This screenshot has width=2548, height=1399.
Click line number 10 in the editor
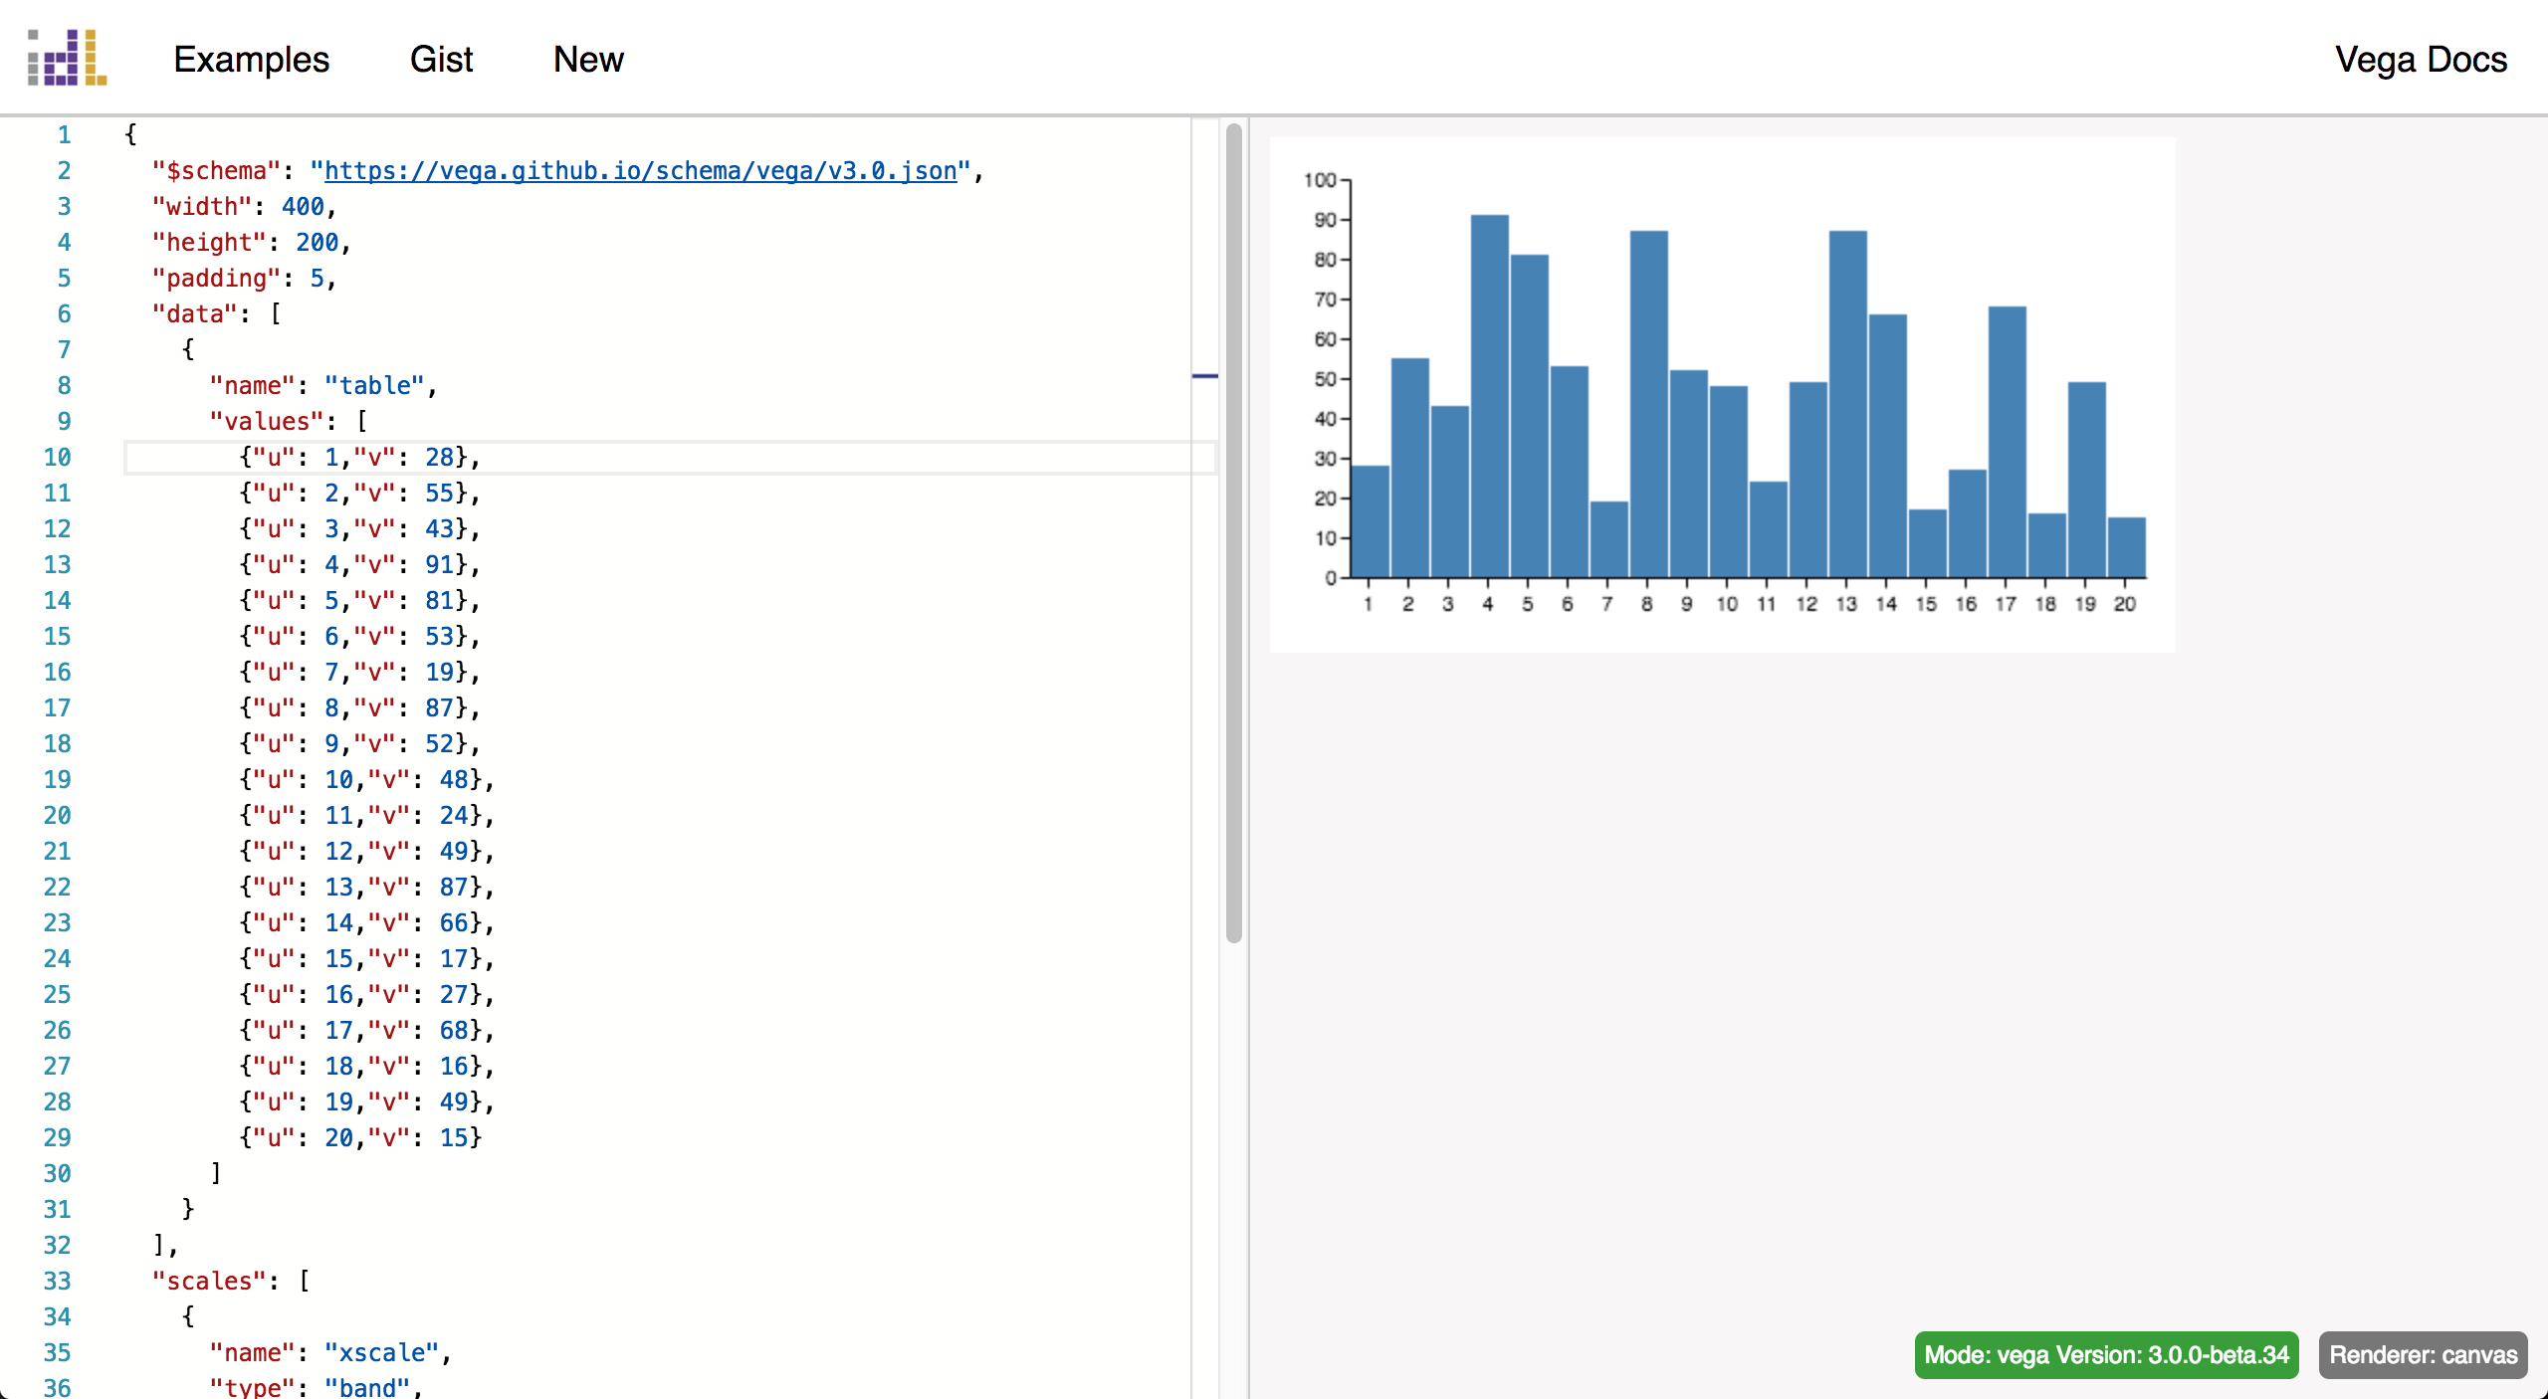coord(57,457)
